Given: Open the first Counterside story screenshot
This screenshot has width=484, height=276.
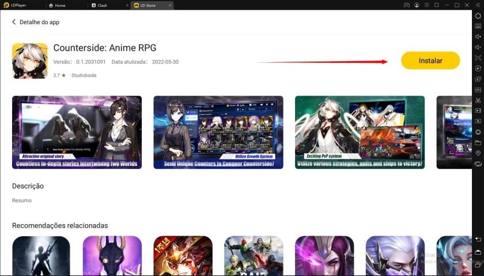Looking at the screenshot, I should click(77, 132).
